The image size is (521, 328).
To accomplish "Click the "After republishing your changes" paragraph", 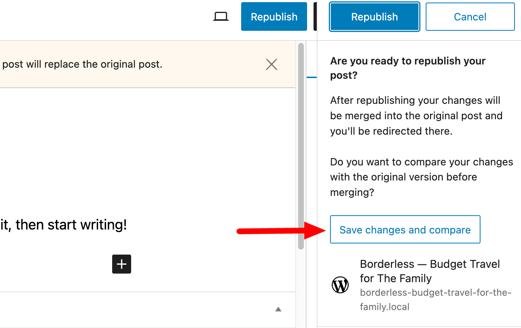I will coord(416,116).
